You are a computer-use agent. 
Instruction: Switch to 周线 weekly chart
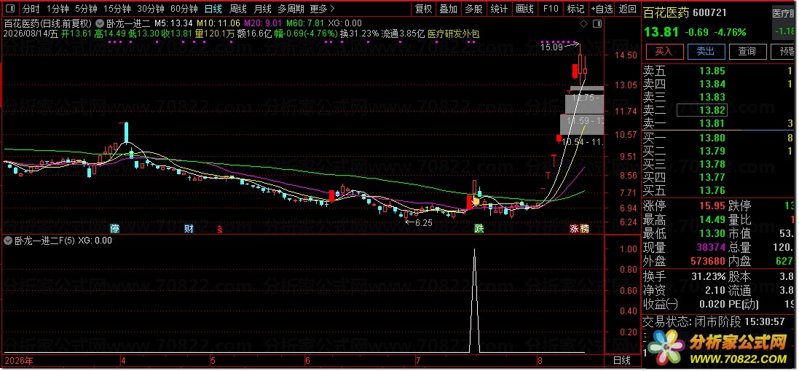[238, 9]
